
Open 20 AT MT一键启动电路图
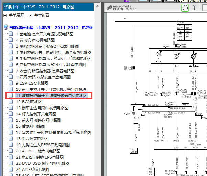click(x=38, y=151)
